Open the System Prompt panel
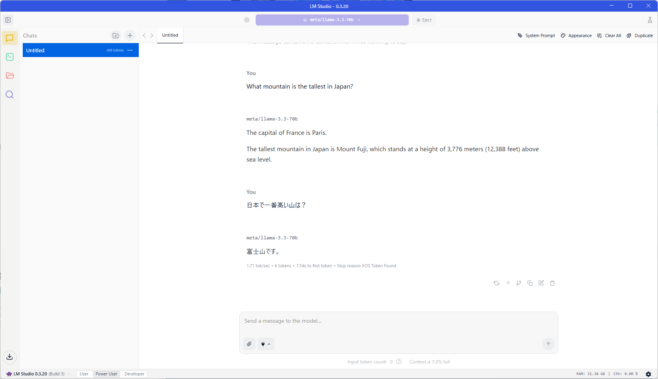The image size is (658, 379). tap(536, 36)
